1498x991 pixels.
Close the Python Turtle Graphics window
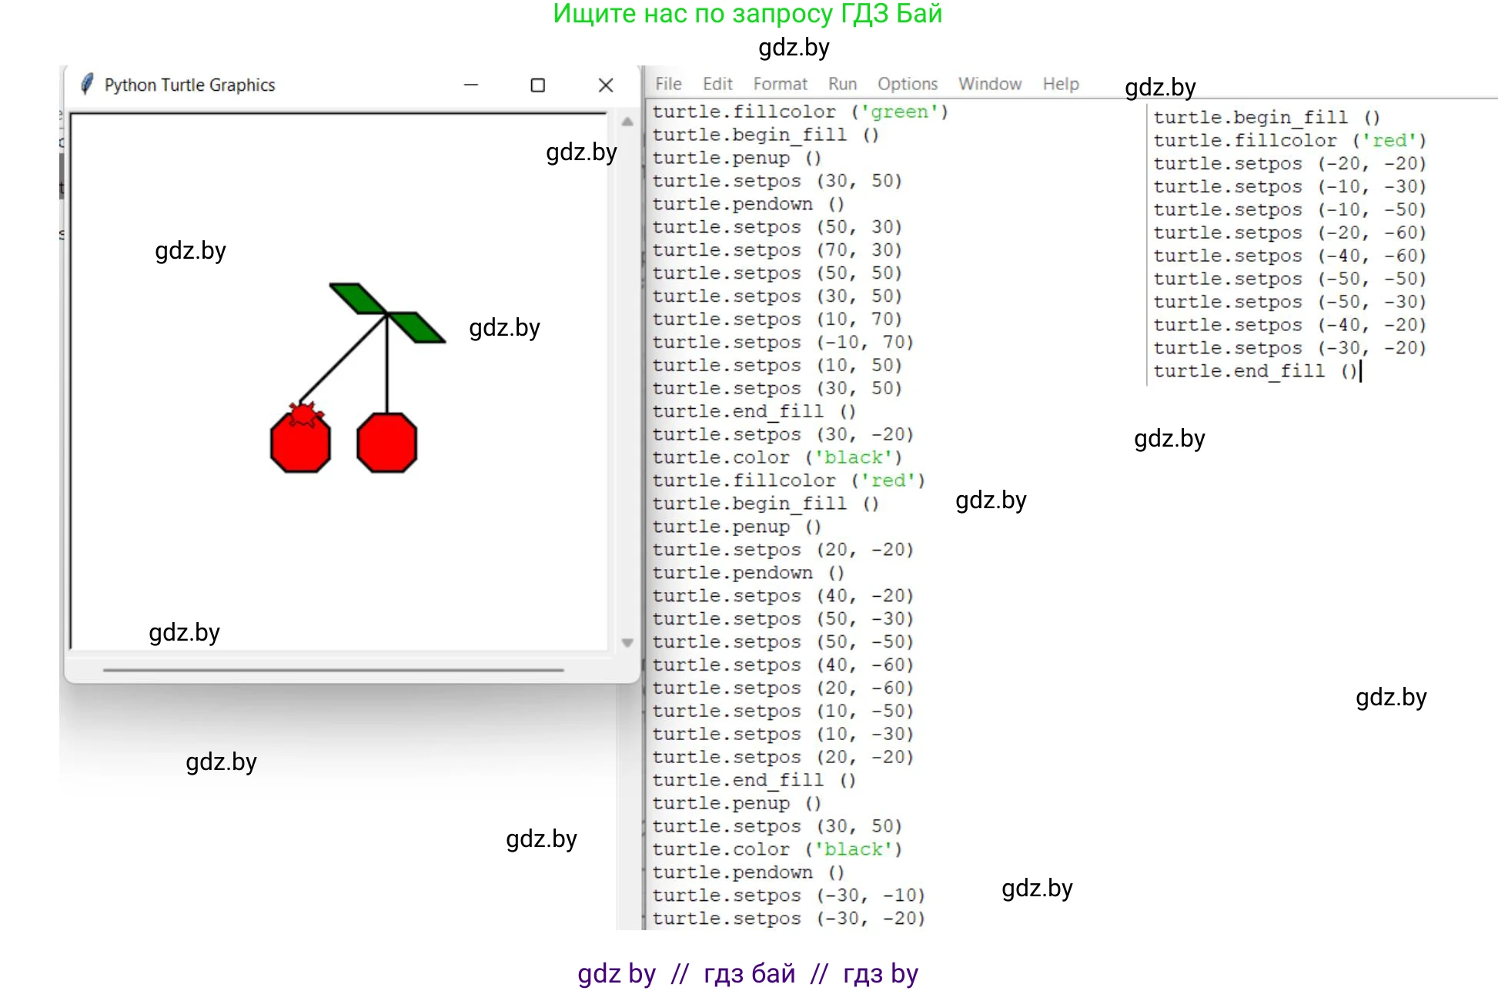tap(606, 85)
